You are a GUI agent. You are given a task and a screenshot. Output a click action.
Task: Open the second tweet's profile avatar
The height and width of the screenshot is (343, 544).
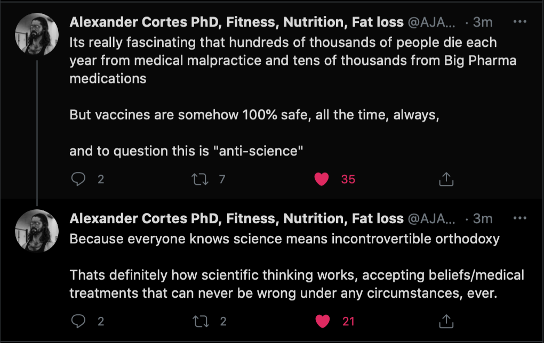[36, 230]
